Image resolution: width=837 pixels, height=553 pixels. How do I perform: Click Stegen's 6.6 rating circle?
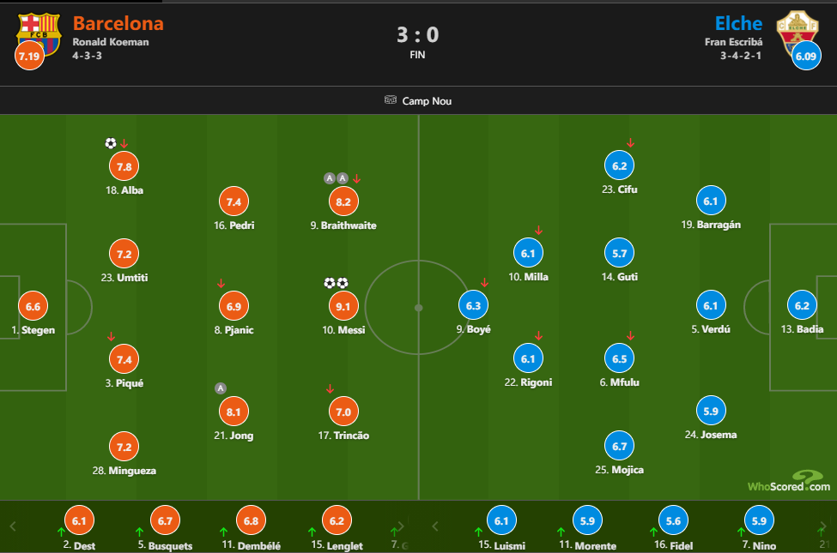point(33,306)
